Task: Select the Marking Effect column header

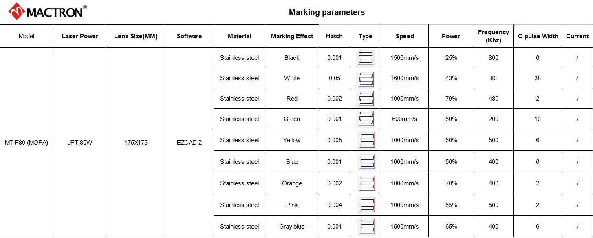Action: pos(292,36)
